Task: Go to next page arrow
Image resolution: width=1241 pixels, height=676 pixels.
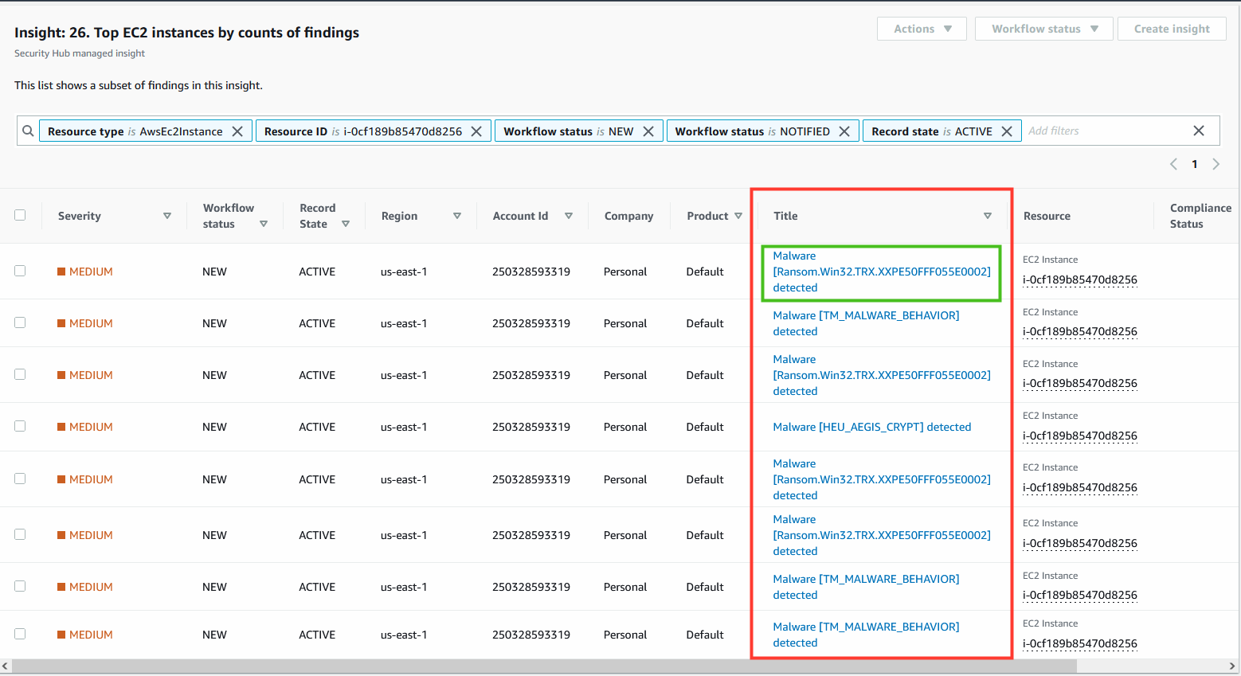Action: (1216, 164)
